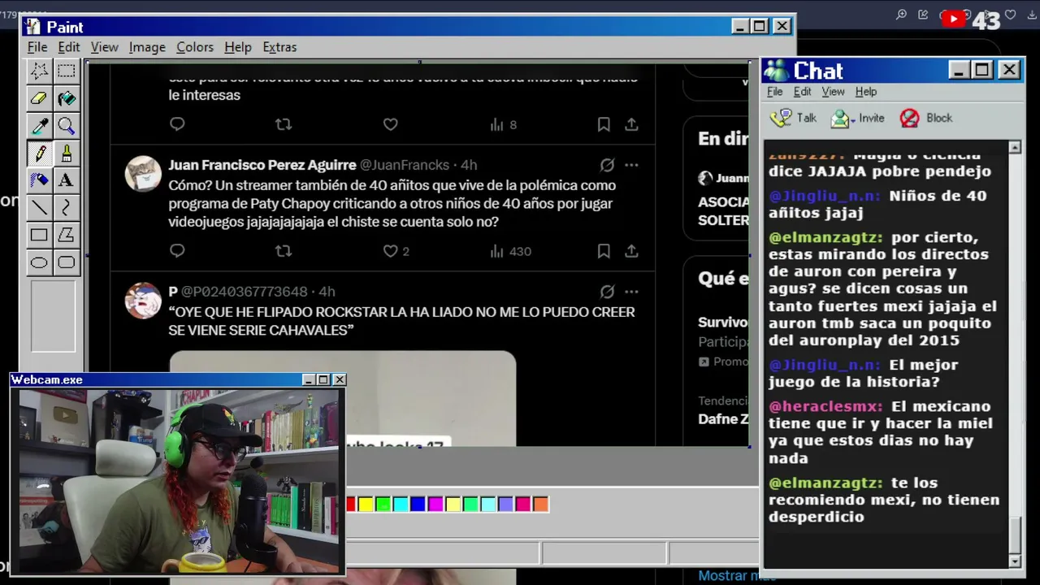Image resolution: width=1040 pixels, height=585 pixels.
Task: Open Grok icon on Juan Francisco's tweet
Action: (607, 165)
